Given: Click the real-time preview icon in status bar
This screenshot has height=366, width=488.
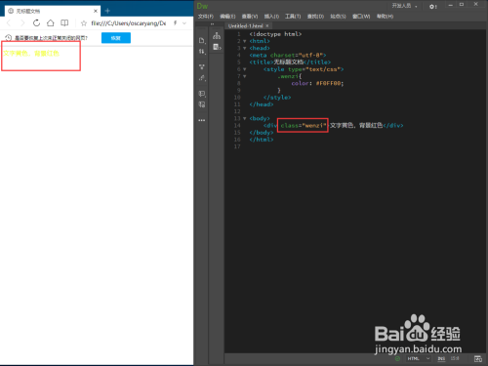Looking at the screenshot, I should pyautogui.click(x=478, y=358).
